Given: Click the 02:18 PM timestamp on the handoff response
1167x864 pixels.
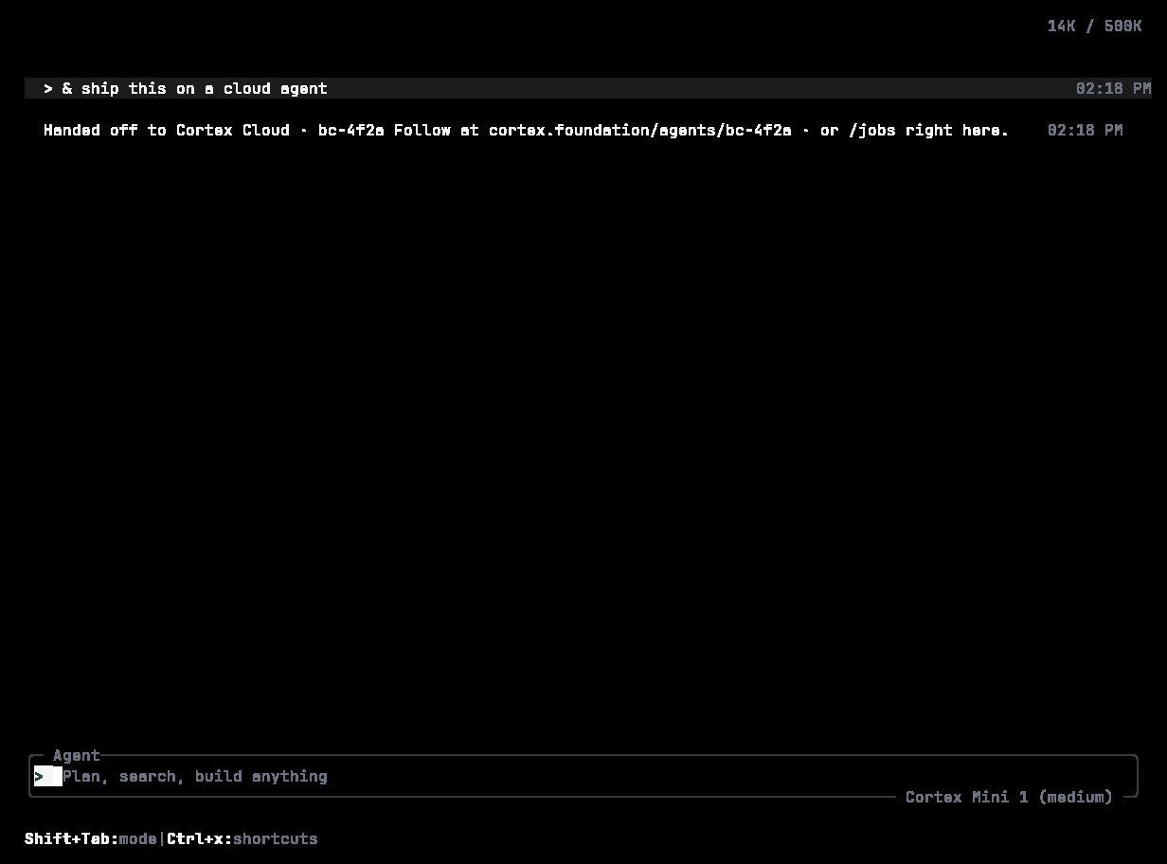Looking at the screenshot, I should (1085, 130).
